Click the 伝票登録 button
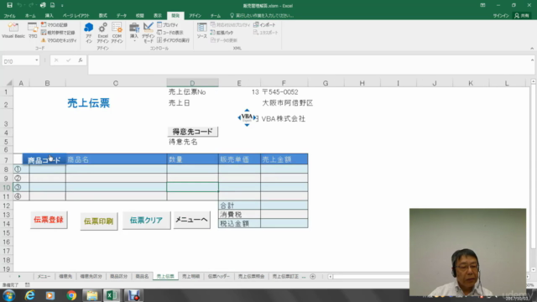This screenshot has width=537, height=302. (49, 220)
